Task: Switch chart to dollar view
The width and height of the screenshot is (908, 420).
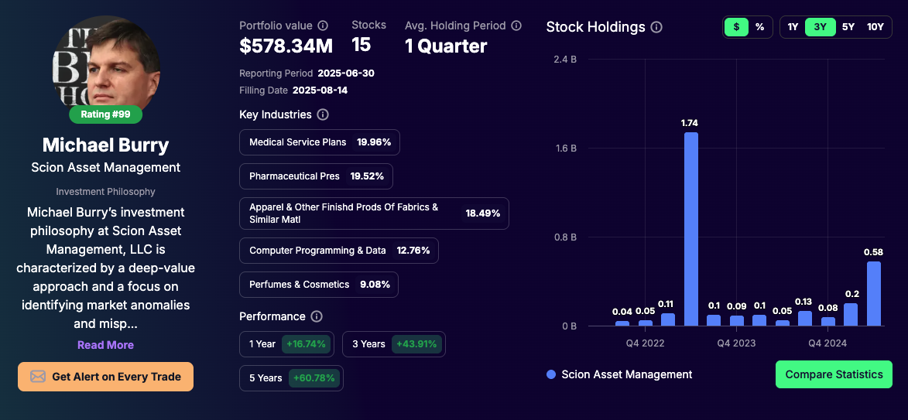Action: coord(736,27)
